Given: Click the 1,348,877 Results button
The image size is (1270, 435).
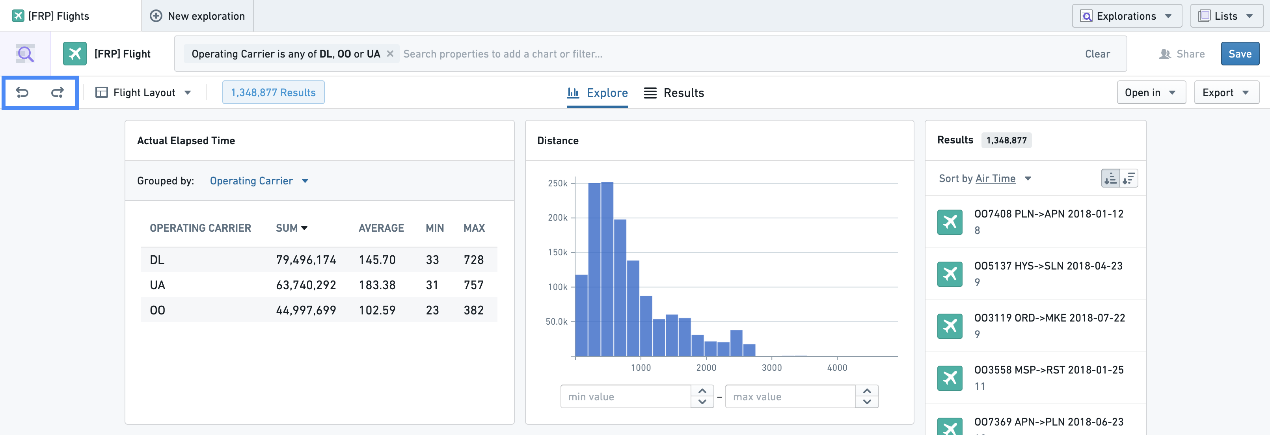Looking at the screenshot, I should [x=273, y=93].
